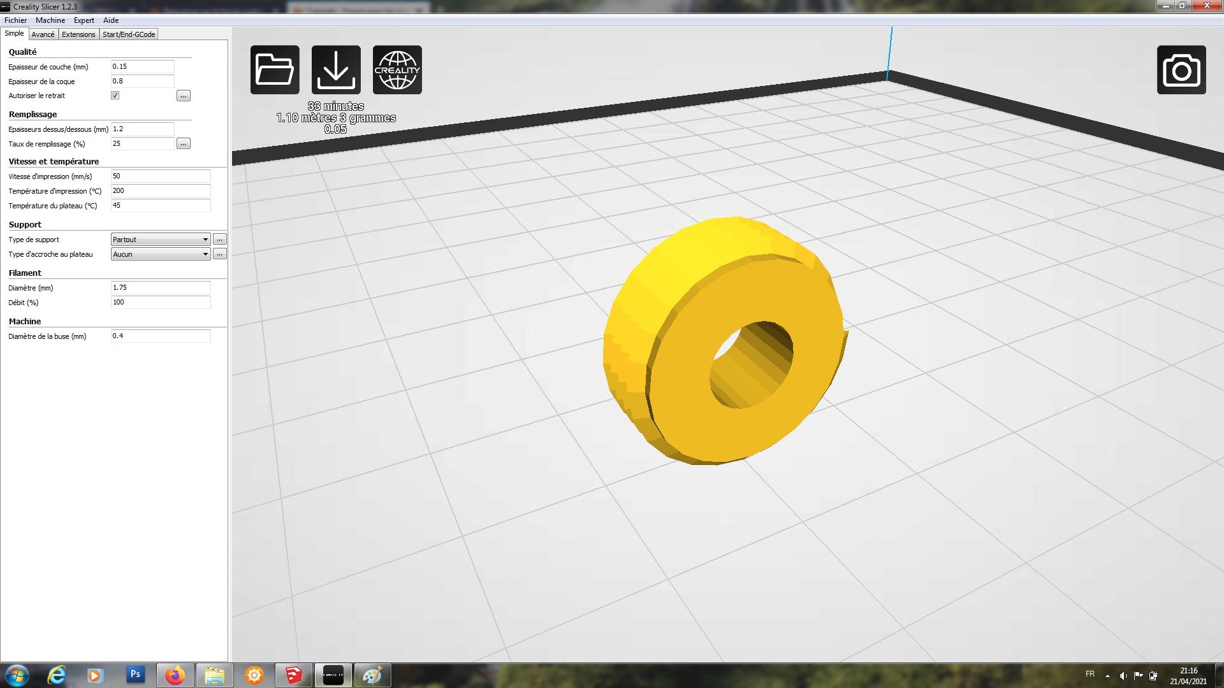
Task: Open the Expert menu
Action: pos(84,20)
